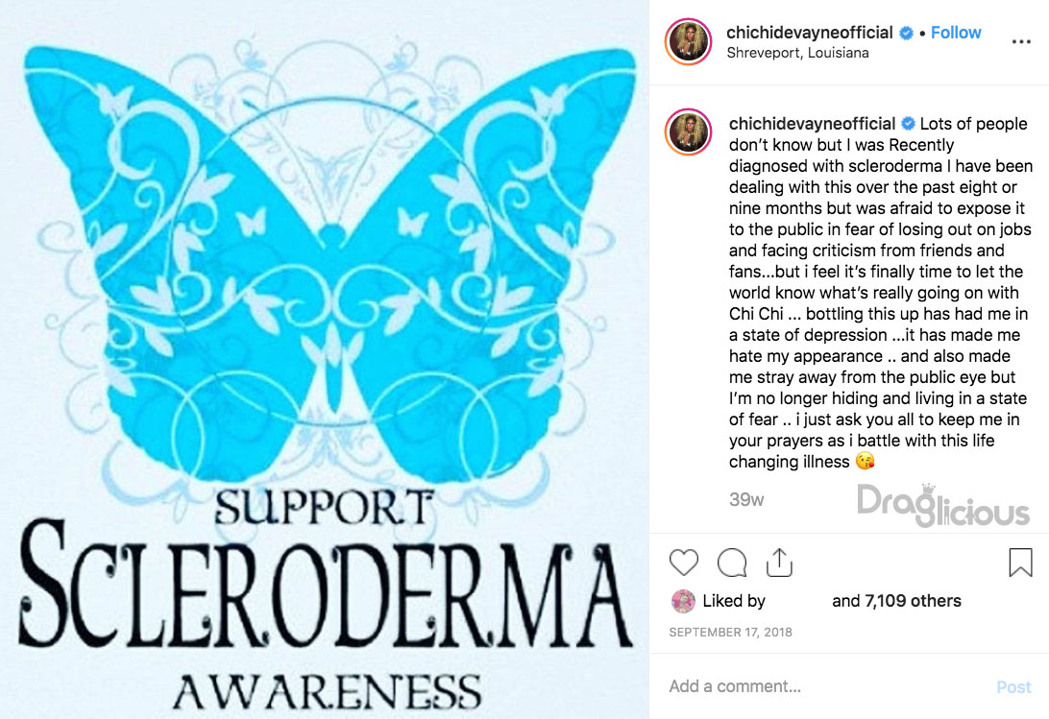This screenshot has width=1049, height=719.
Task: Click the profile avatar beside the caption
Action: coord(688,132)
